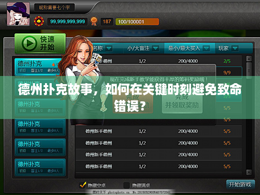Viewport: 260px width, 195px height.
Task: Click the player avatar portrait
Action: coord(18,14)
